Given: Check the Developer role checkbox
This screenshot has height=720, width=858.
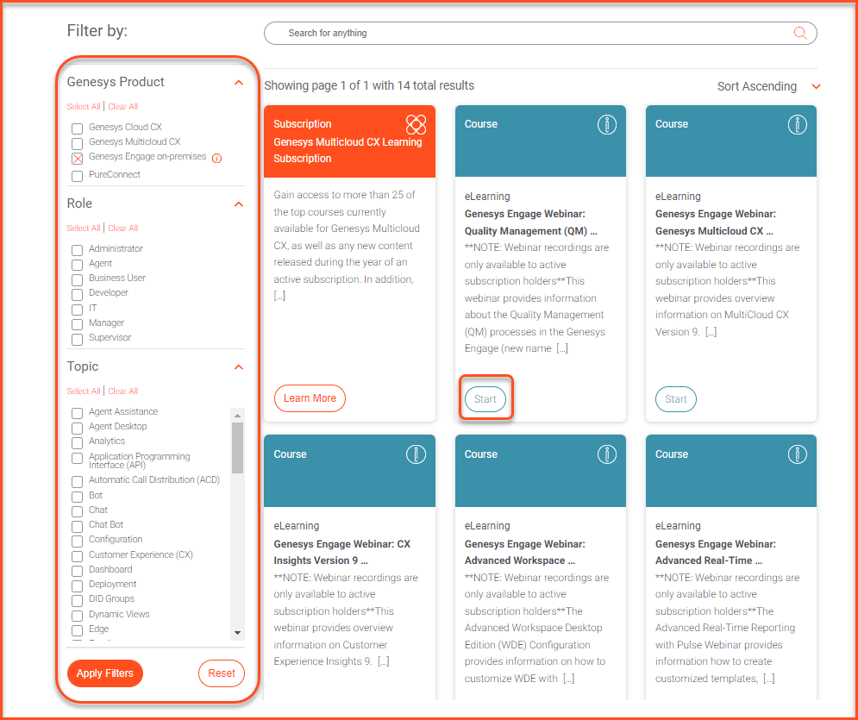Looking at the screenshot, I should [x=77, y=294].
